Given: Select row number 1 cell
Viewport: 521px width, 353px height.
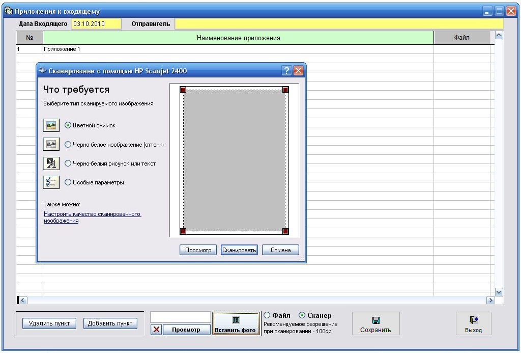Looking at the screenshot, I should pyautogui.click(x=30, y=49).
